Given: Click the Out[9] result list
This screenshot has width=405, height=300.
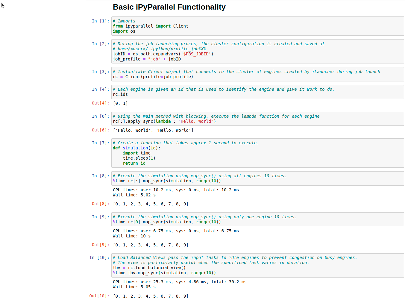Looking at the screenshot, I should coord(151,245).
